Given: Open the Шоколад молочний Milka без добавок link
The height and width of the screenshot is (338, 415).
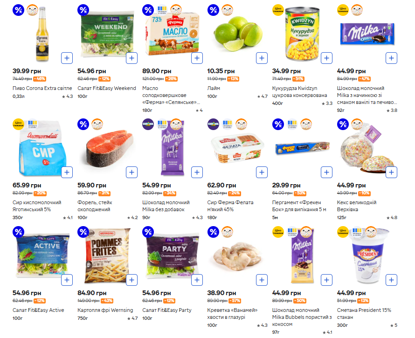Looking at the screenshot, I should 166,206.
